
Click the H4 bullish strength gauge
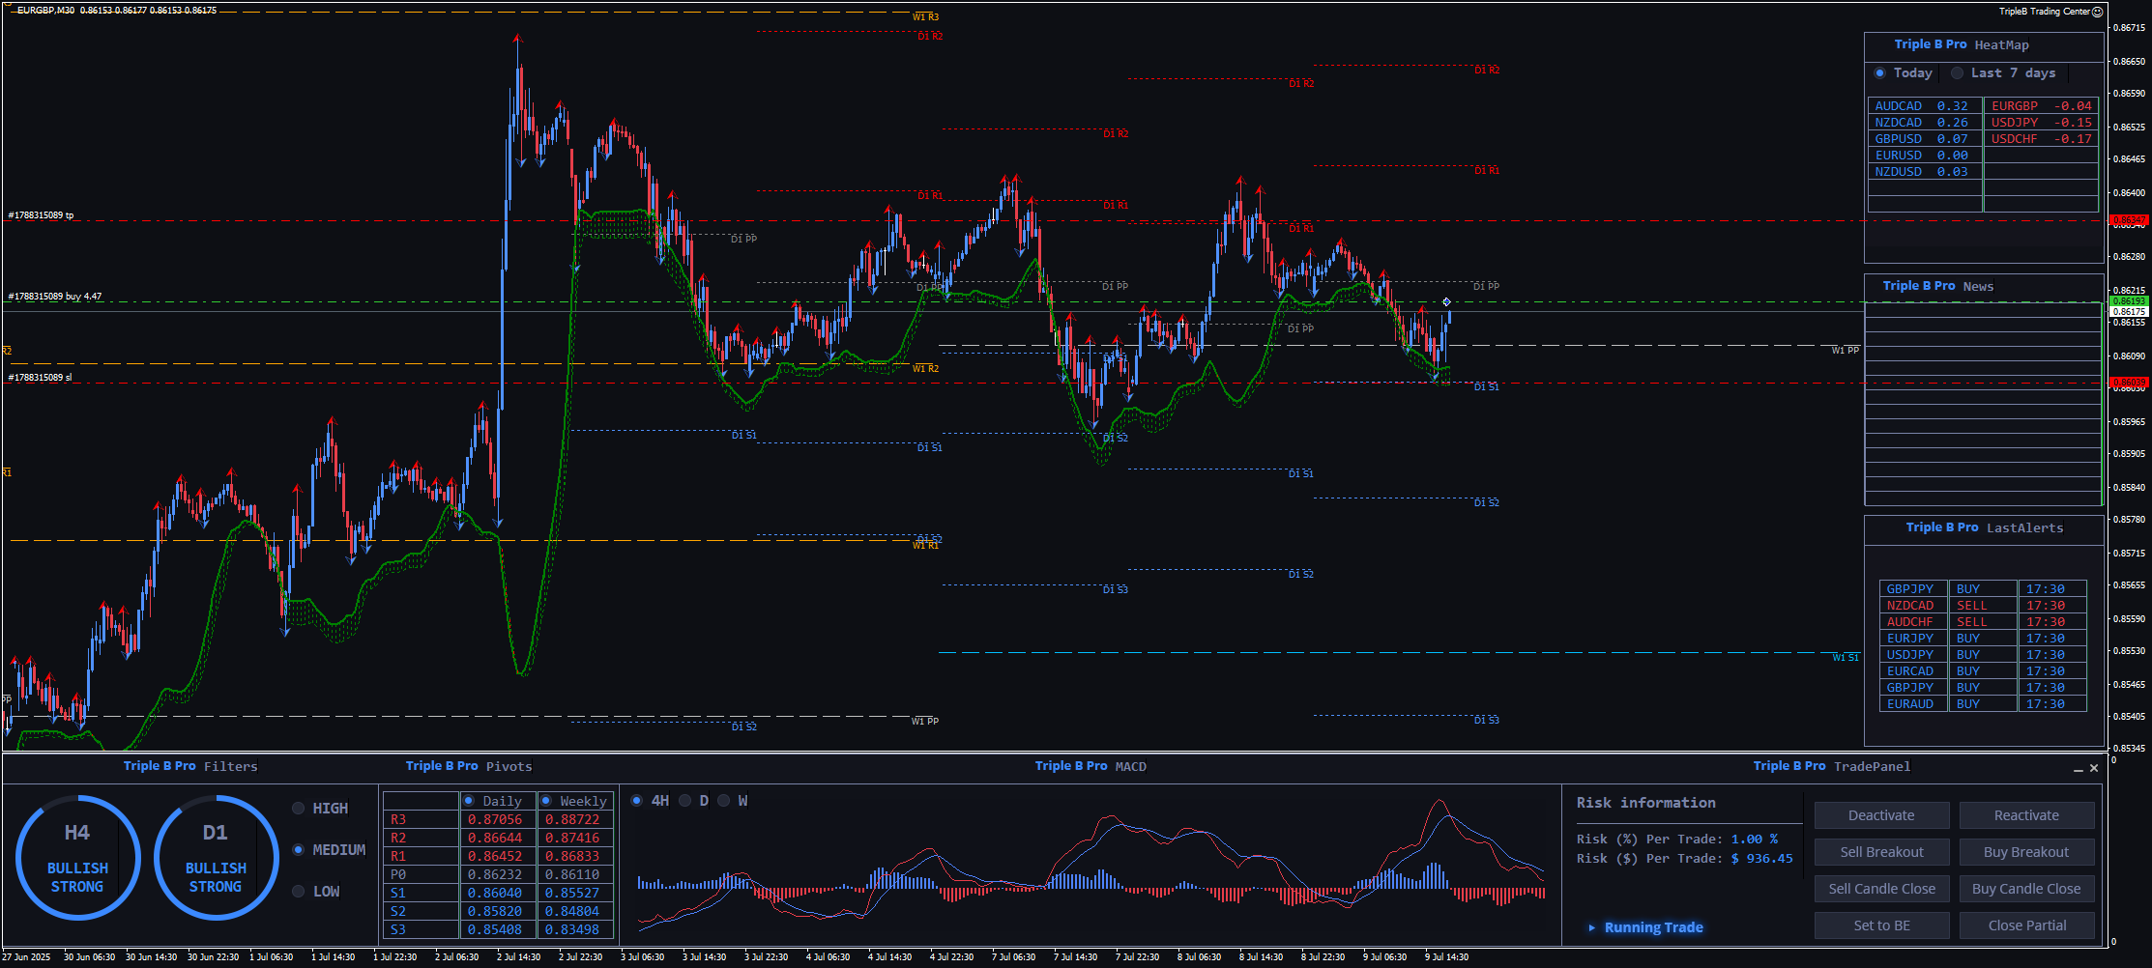point(77,858)
